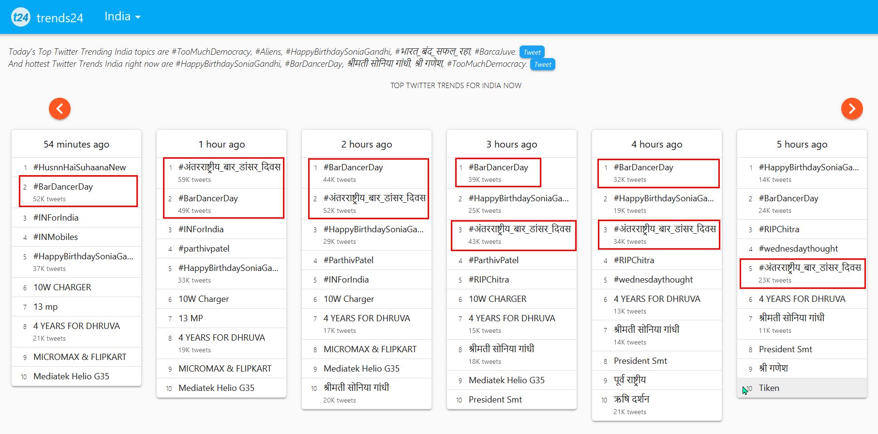Open #ParthivPatel in 3 hours ago list
878x434 pixels.
[x=493, y=260]
